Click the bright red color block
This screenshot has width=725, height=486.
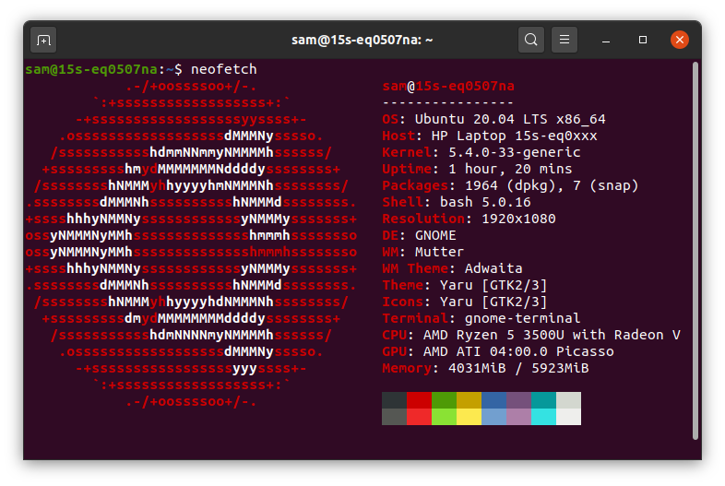pyautogui.click(x=420, y=417)
